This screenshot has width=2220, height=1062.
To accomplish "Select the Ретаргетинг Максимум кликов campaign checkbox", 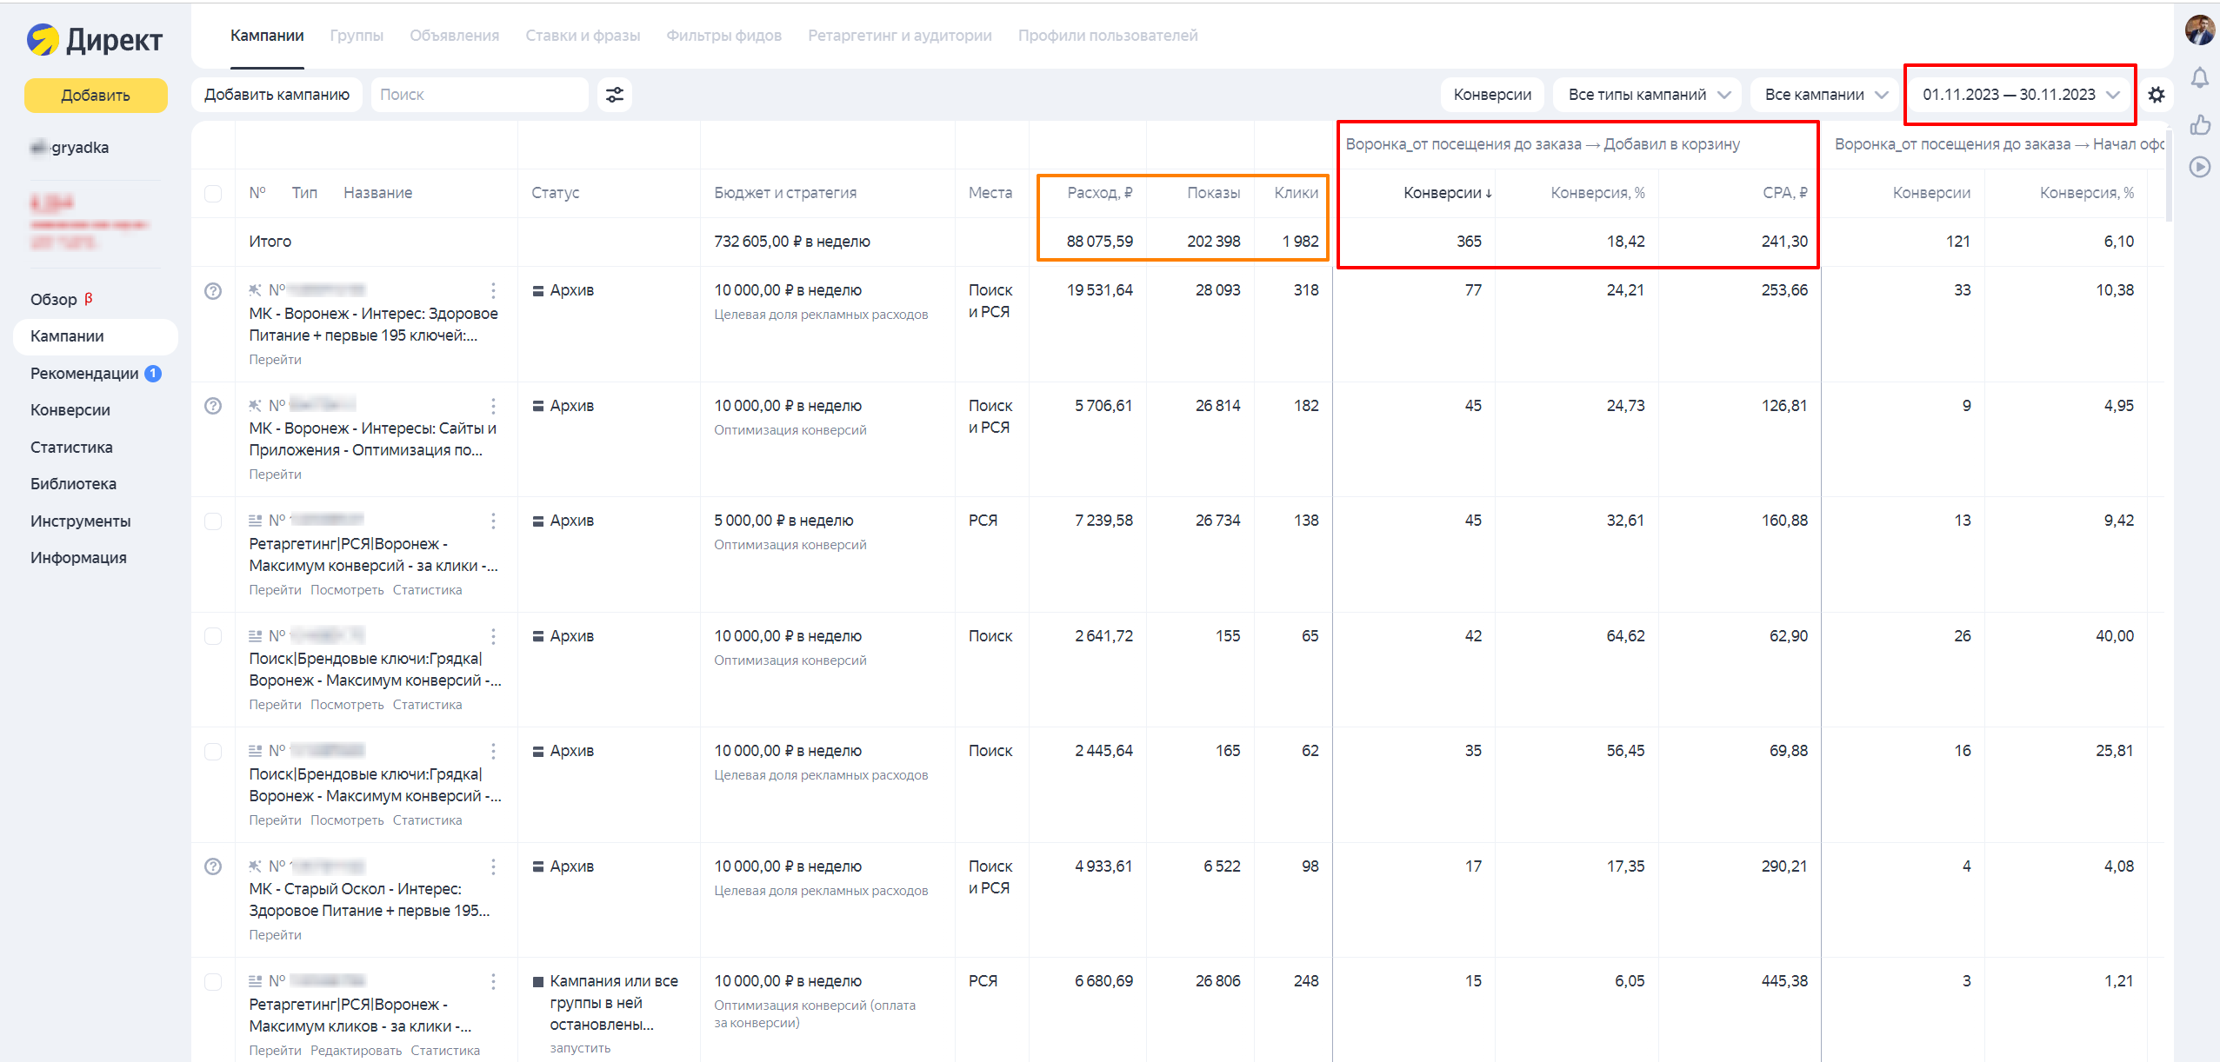I will coord(213,981).
